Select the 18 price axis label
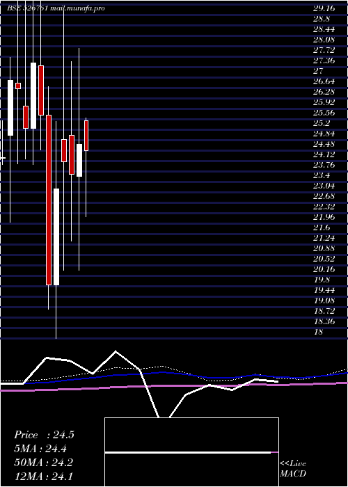Screen dimensions: 348x487 point(318,332)
